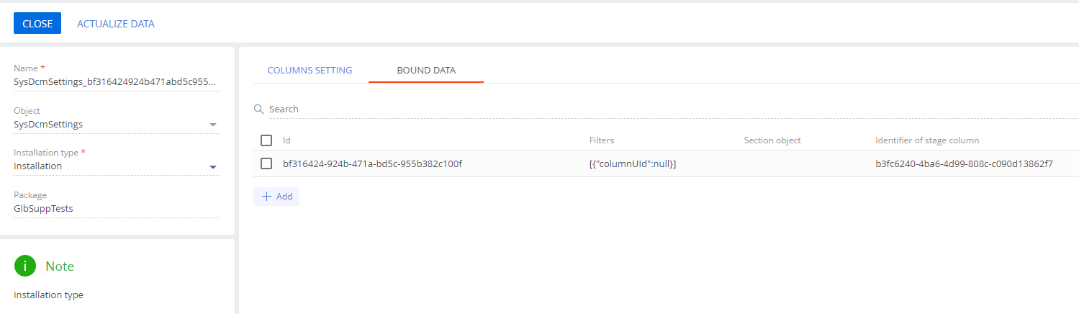Open the Installation type dropdown arrow
This screenshot has height=314, width=1079.
212,166
